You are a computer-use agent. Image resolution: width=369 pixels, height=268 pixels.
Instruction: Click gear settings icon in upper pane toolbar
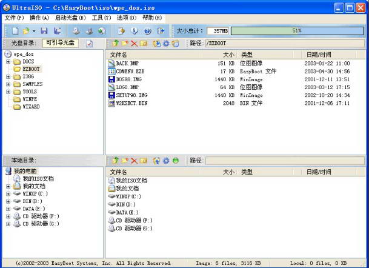pyautogui.click(x=166, y=44)
